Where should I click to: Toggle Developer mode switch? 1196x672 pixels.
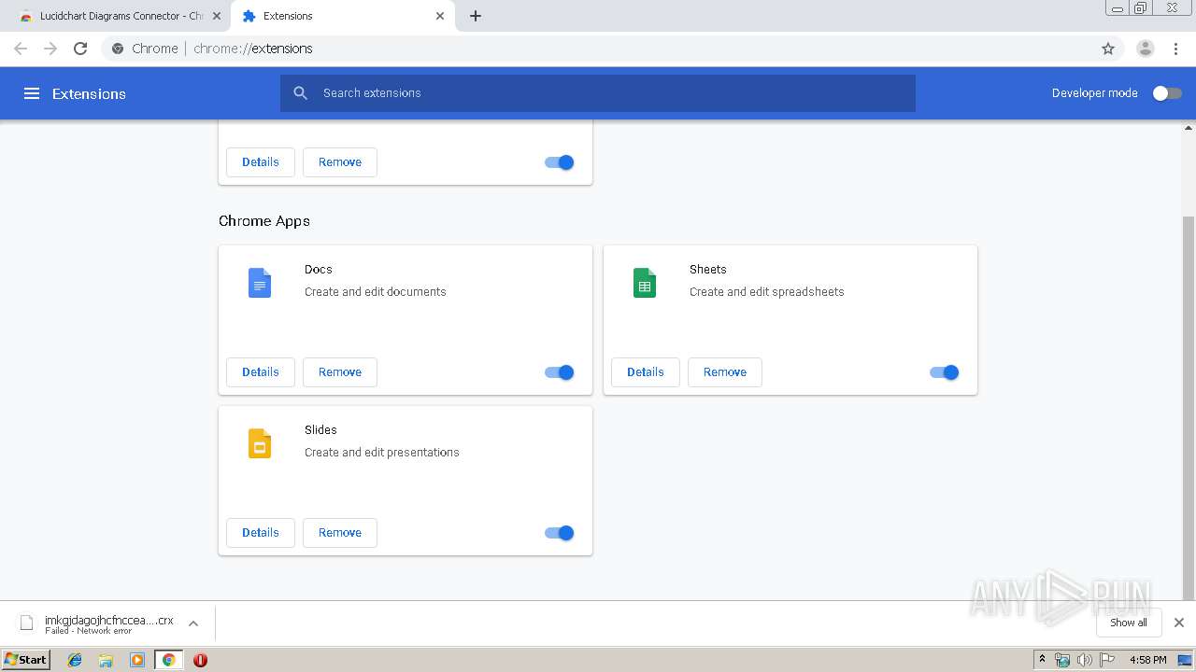(1167, 93)
